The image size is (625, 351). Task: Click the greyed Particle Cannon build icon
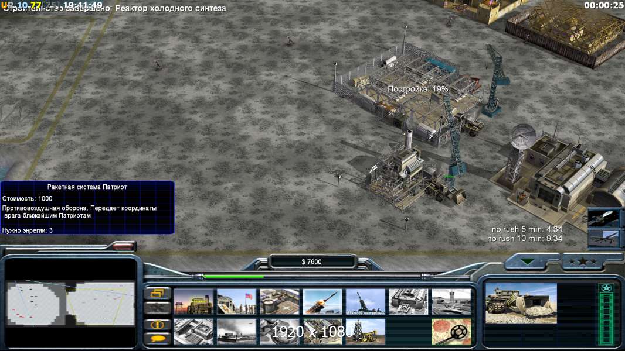[280, 332]
